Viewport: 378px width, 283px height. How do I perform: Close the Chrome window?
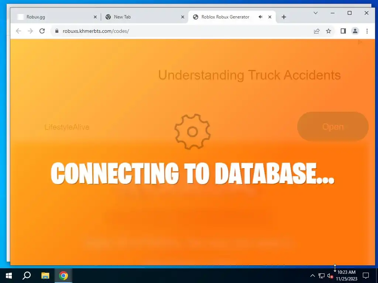tap(367, 13)
